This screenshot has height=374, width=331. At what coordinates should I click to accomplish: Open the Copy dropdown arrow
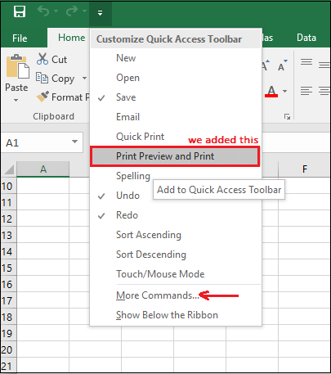tap(84, 79)
